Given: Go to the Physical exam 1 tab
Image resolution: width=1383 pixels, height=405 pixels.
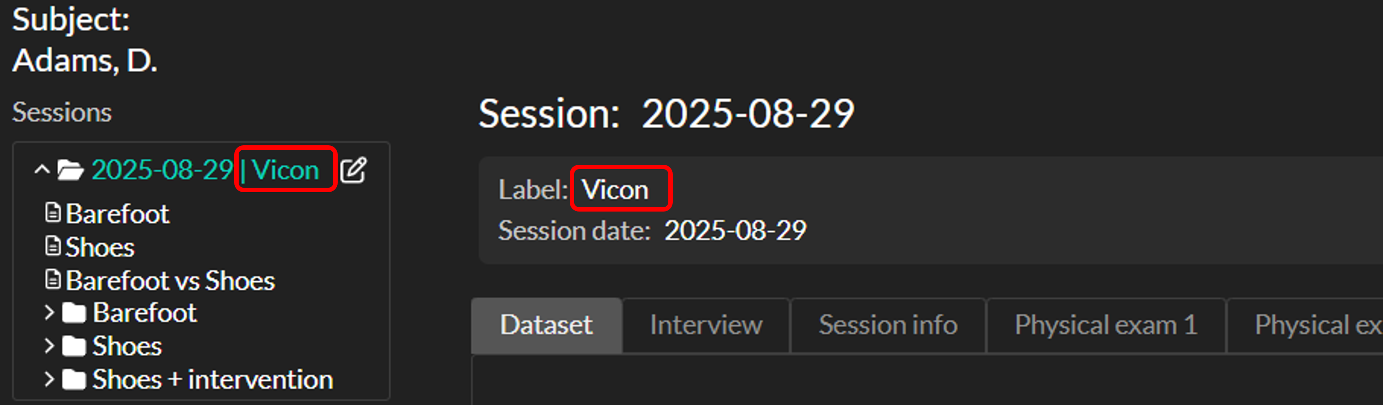Looking at the screenshot, I should pos(1105,325).
